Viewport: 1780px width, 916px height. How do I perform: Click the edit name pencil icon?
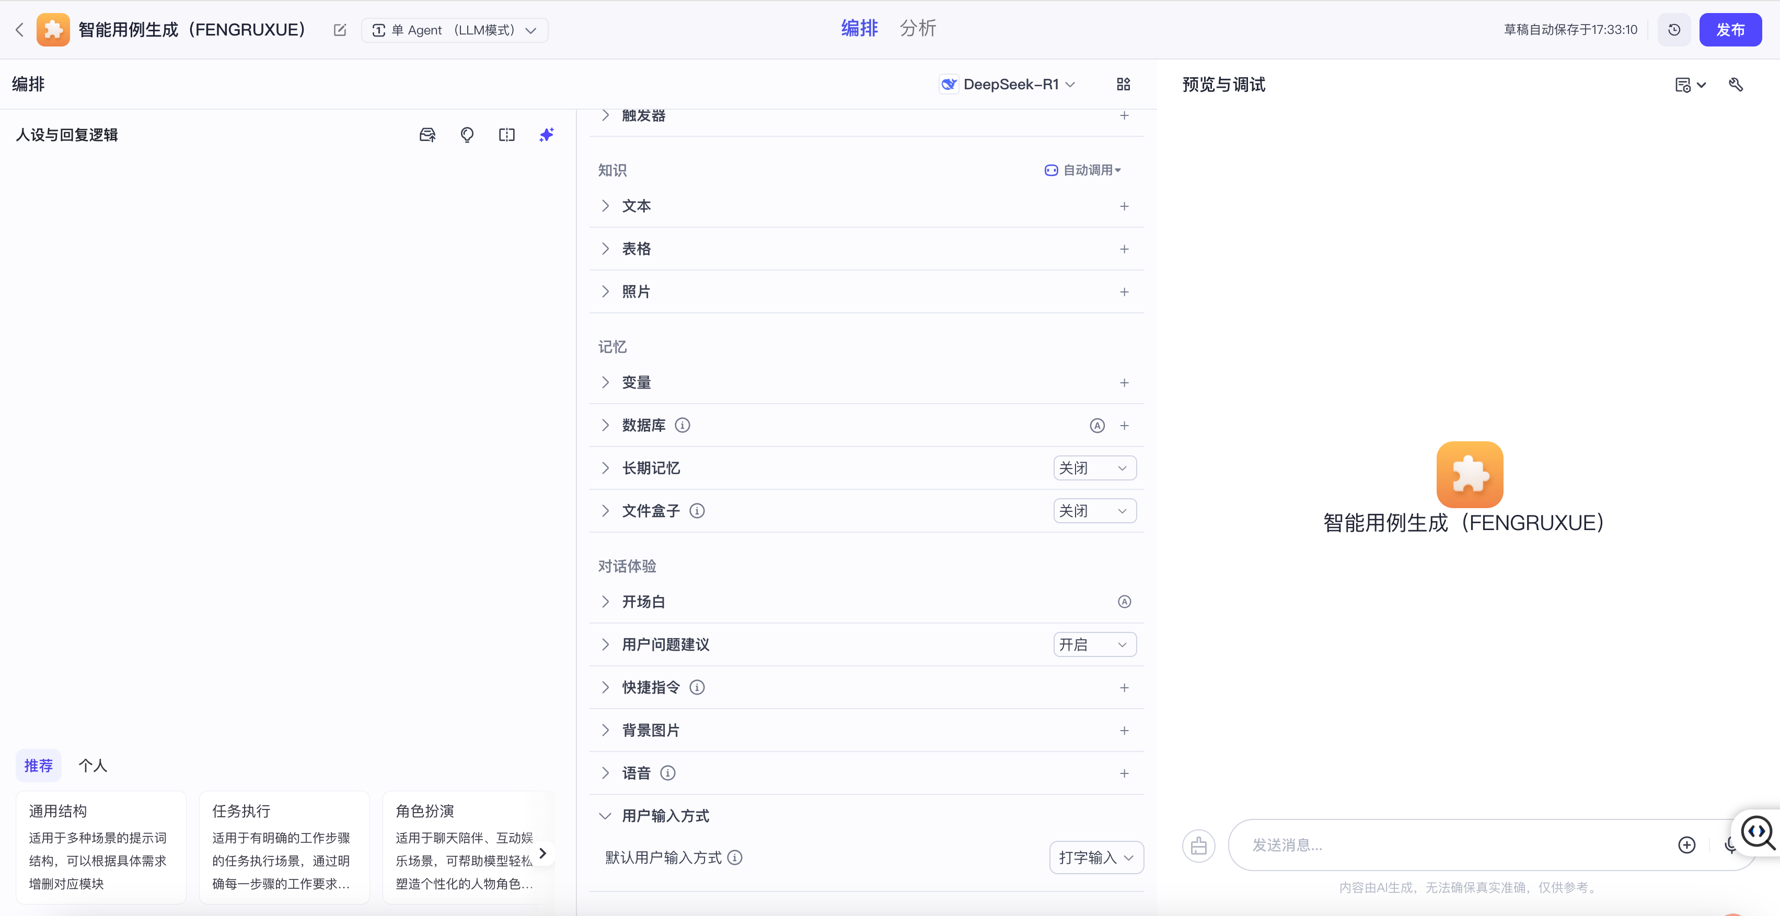(339, 30)
